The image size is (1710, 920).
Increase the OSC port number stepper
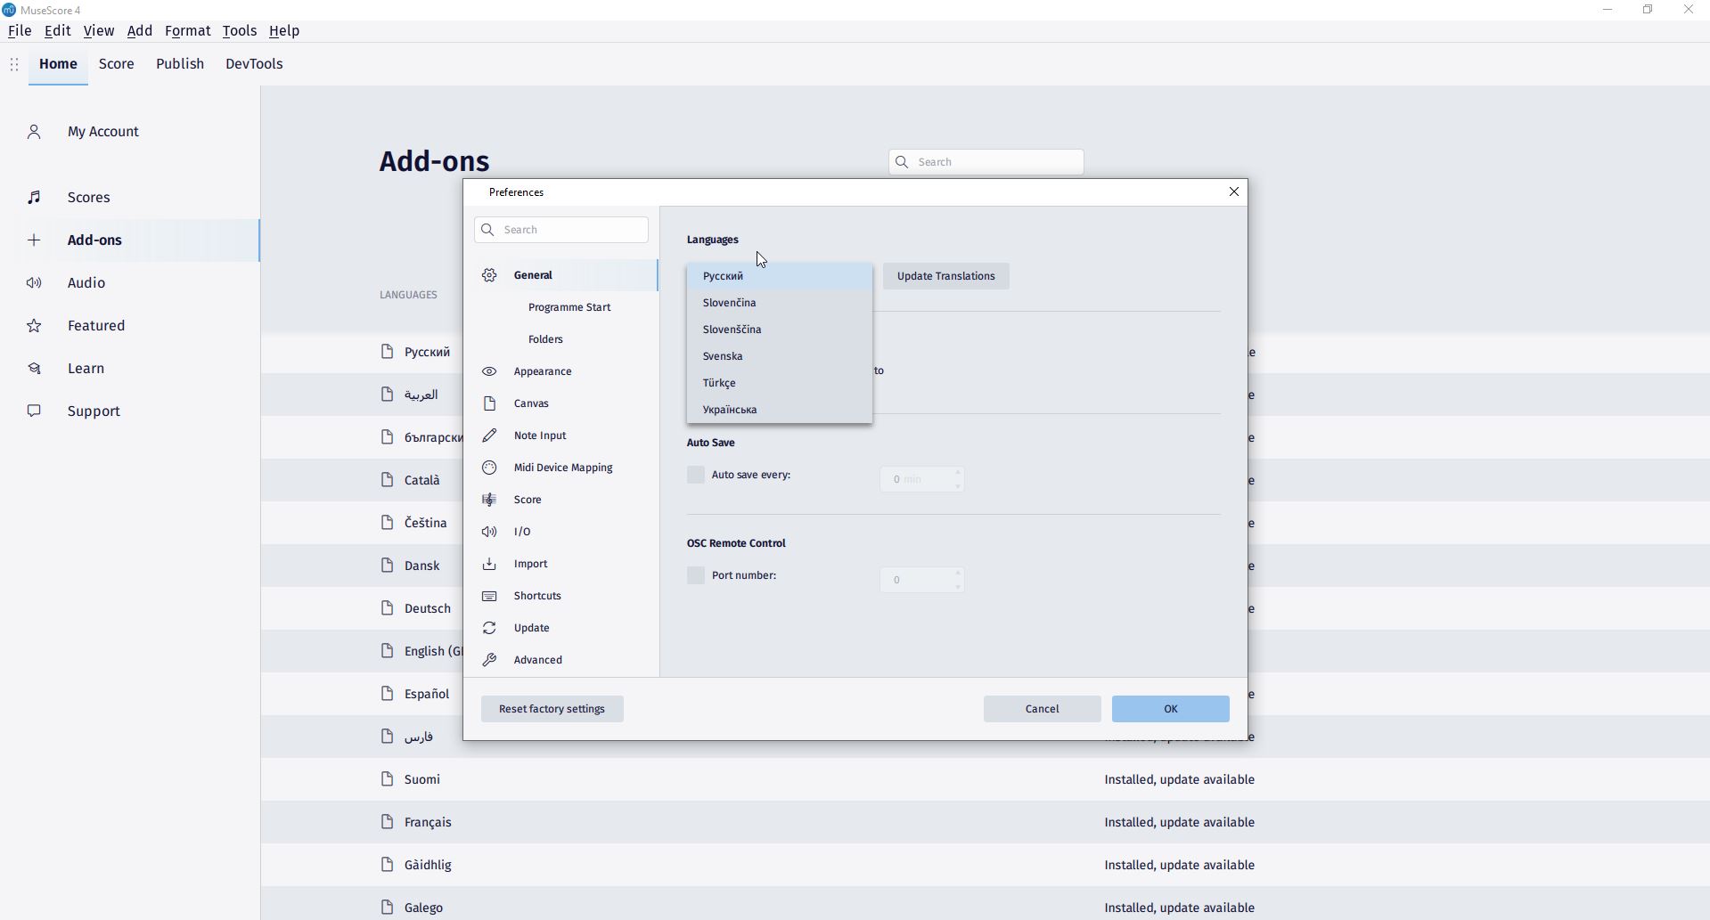click(x=958, y=573)
